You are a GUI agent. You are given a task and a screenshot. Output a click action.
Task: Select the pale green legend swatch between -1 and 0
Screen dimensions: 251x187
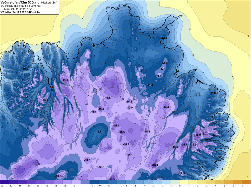coord(175,182)
